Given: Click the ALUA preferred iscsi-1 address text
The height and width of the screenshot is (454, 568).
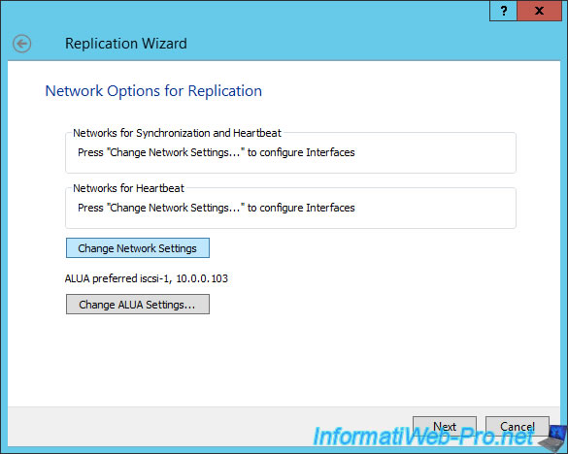Looking at the screenshot, I should coord(147,278).
